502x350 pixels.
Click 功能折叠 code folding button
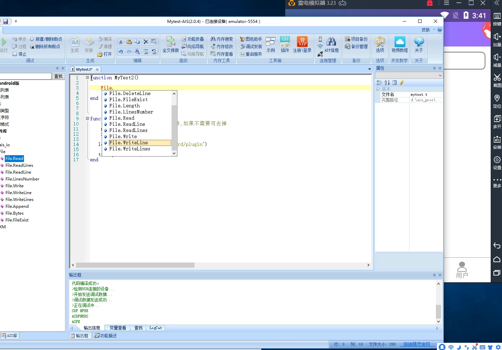click(x=193, y=39)
